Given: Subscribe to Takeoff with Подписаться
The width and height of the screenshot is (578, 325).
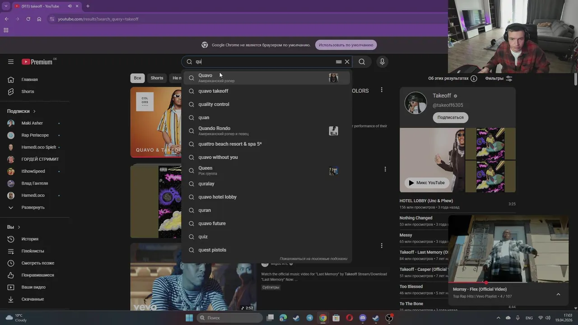Looking at the screenshot, I should 450,117.
